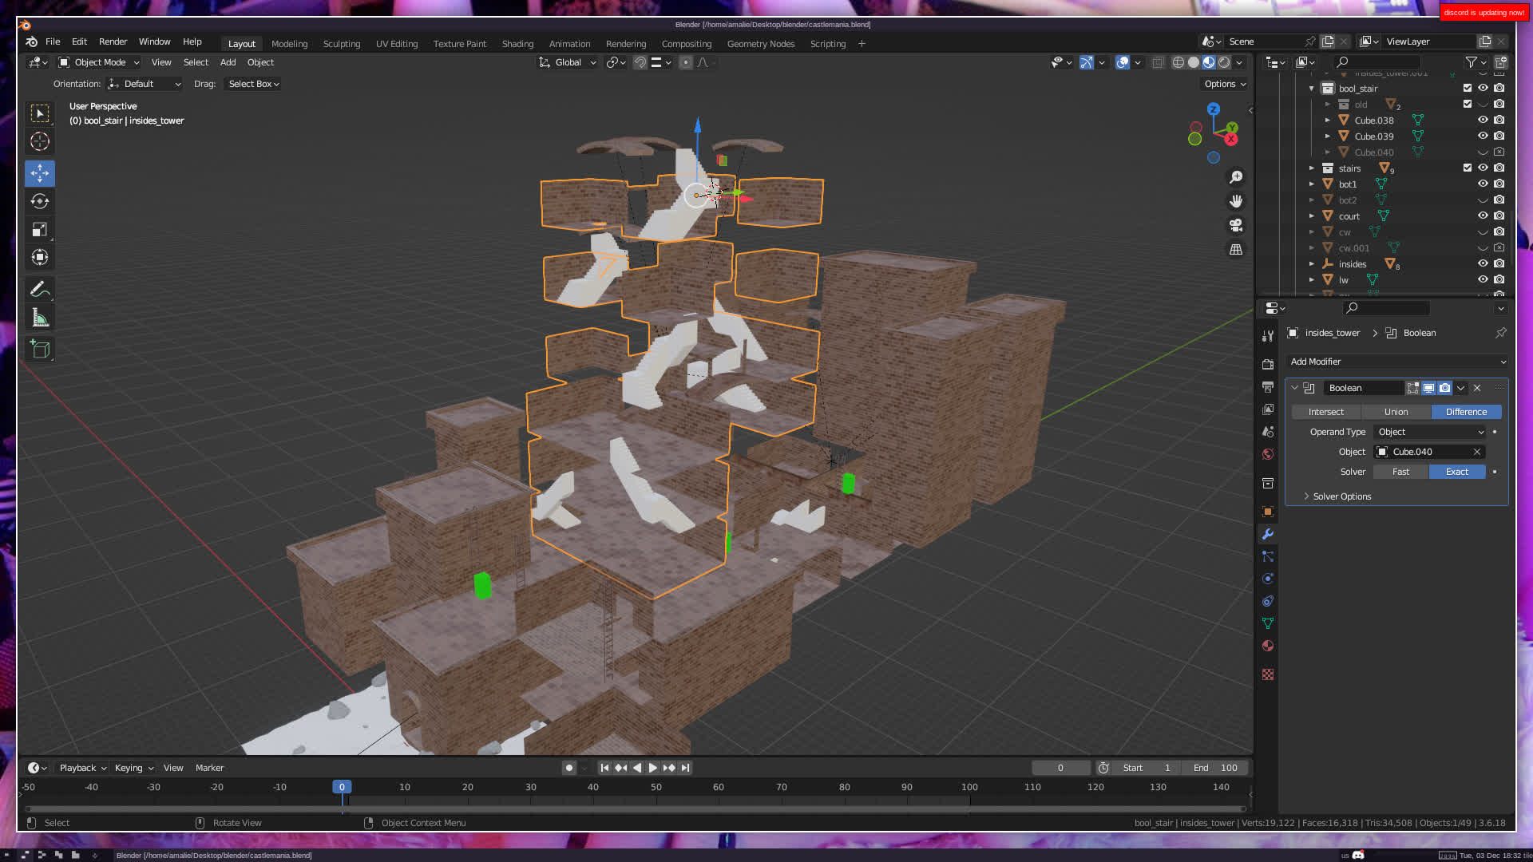Select the Rotate tool in toolbar

point(40,201)
